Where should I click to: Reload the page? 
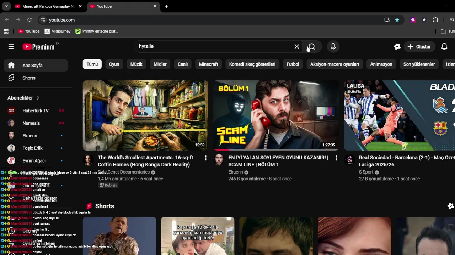[30, 20]
